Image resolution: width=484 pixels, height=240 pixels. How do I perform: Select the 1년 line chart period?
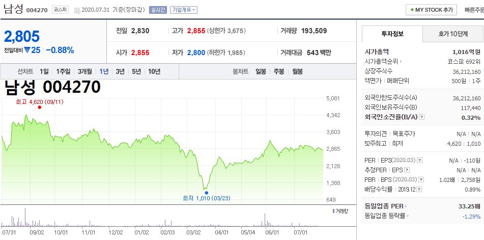click(104, 72)
